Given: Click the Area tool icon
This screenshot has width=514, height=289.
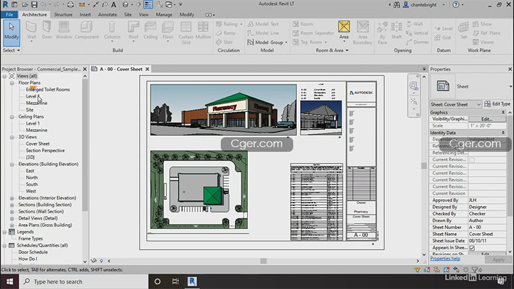Looking at the screenshot, I should click(344, 27).
